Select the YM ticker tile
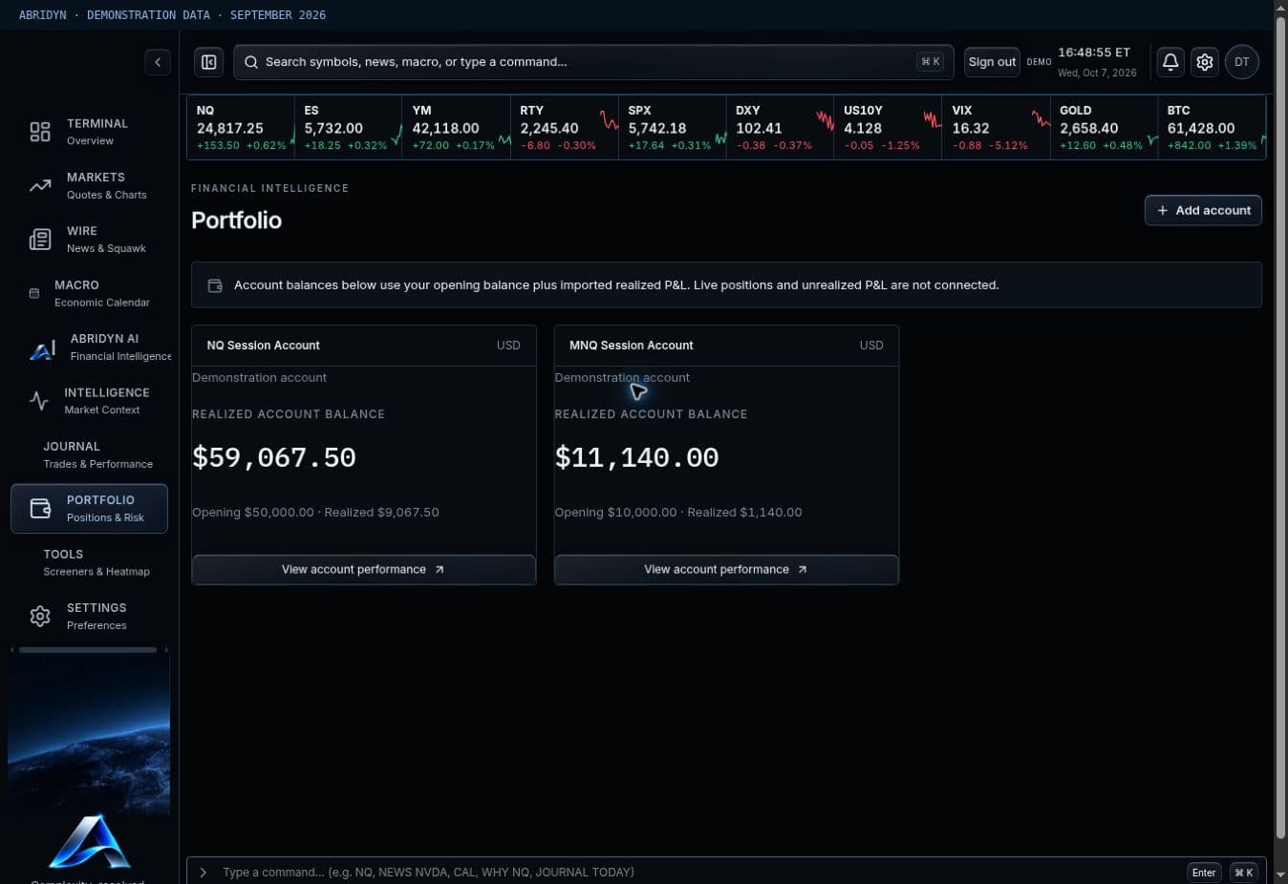 [x=457, y=128]
